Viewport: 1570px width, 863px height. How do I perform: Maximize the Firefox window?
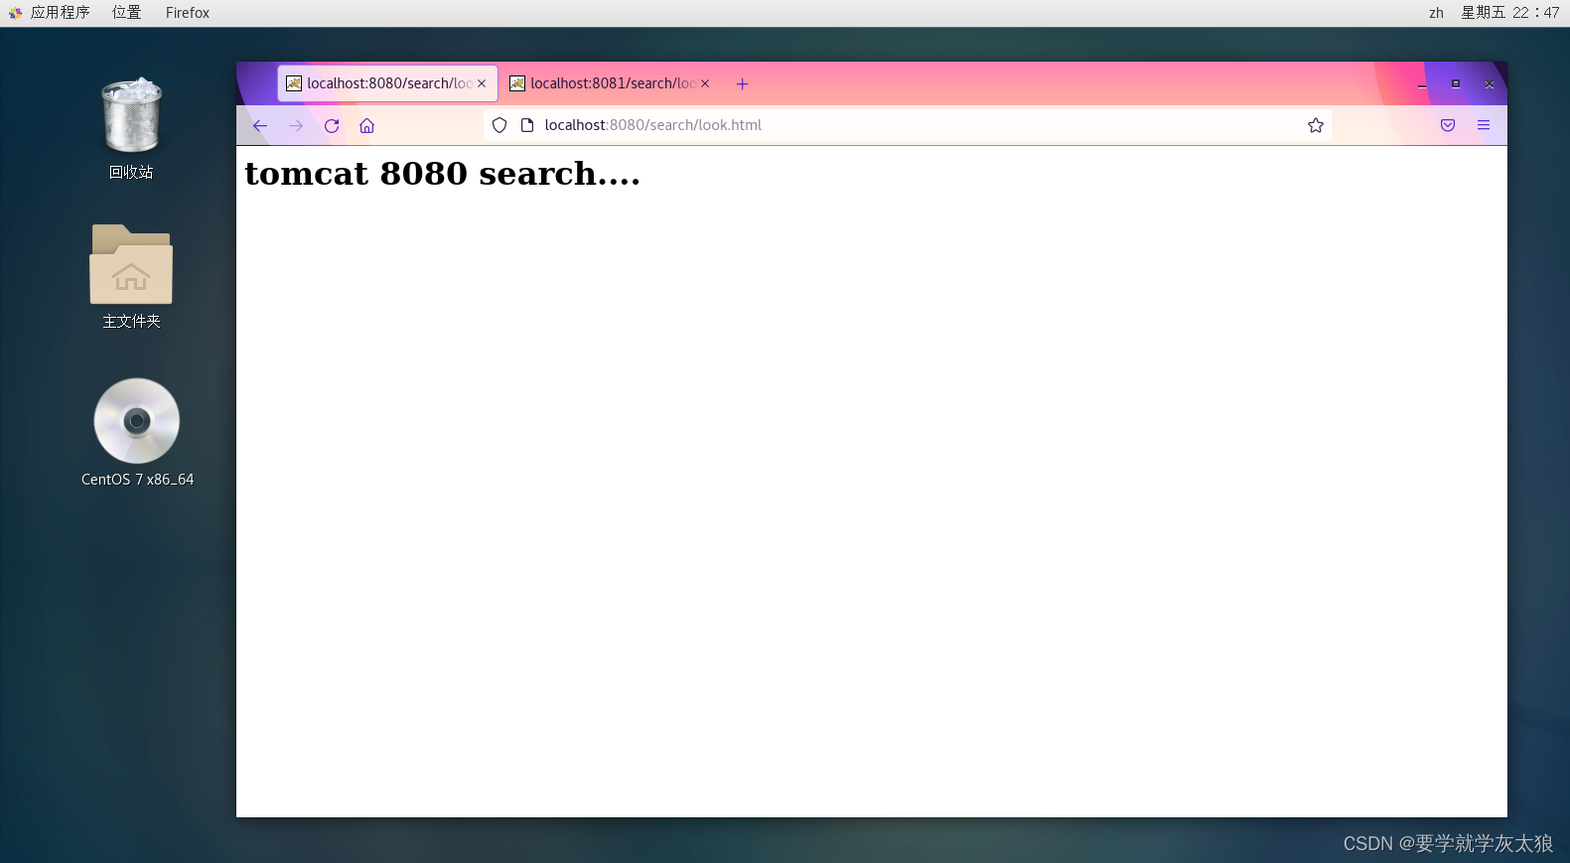tap(1456, 84)
